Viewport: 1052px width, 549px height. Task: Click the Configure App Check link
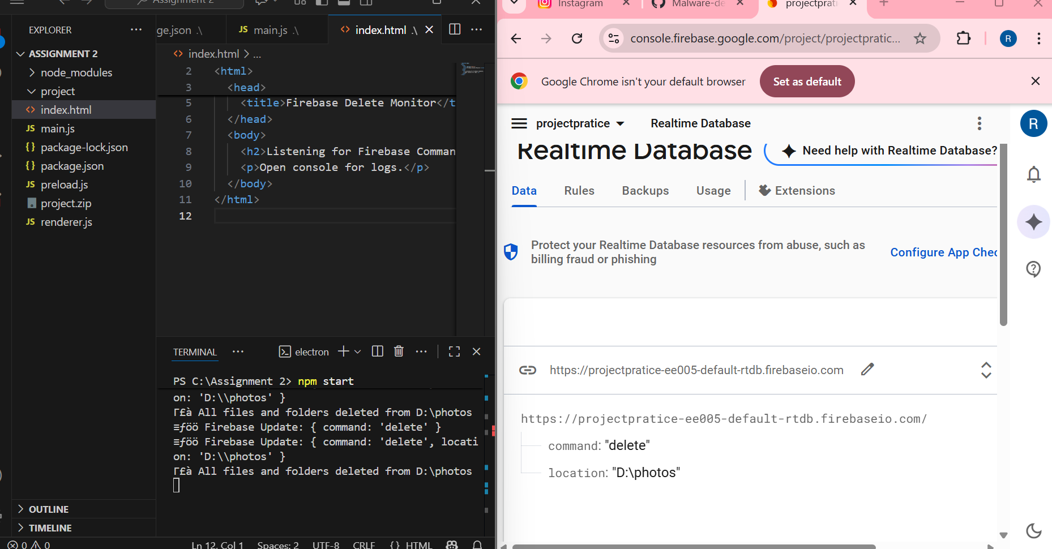(943, 252)
